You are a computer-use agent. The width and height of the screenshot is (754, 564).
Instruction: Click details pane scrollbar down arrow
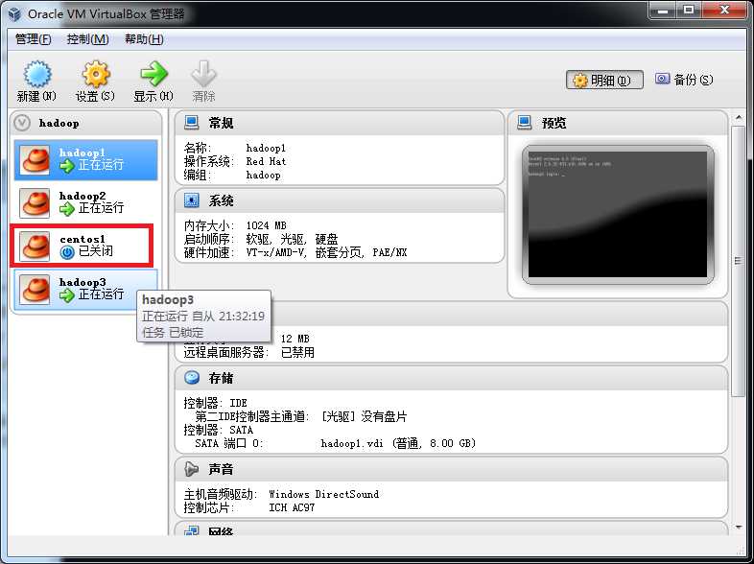[x=739, y=528]
